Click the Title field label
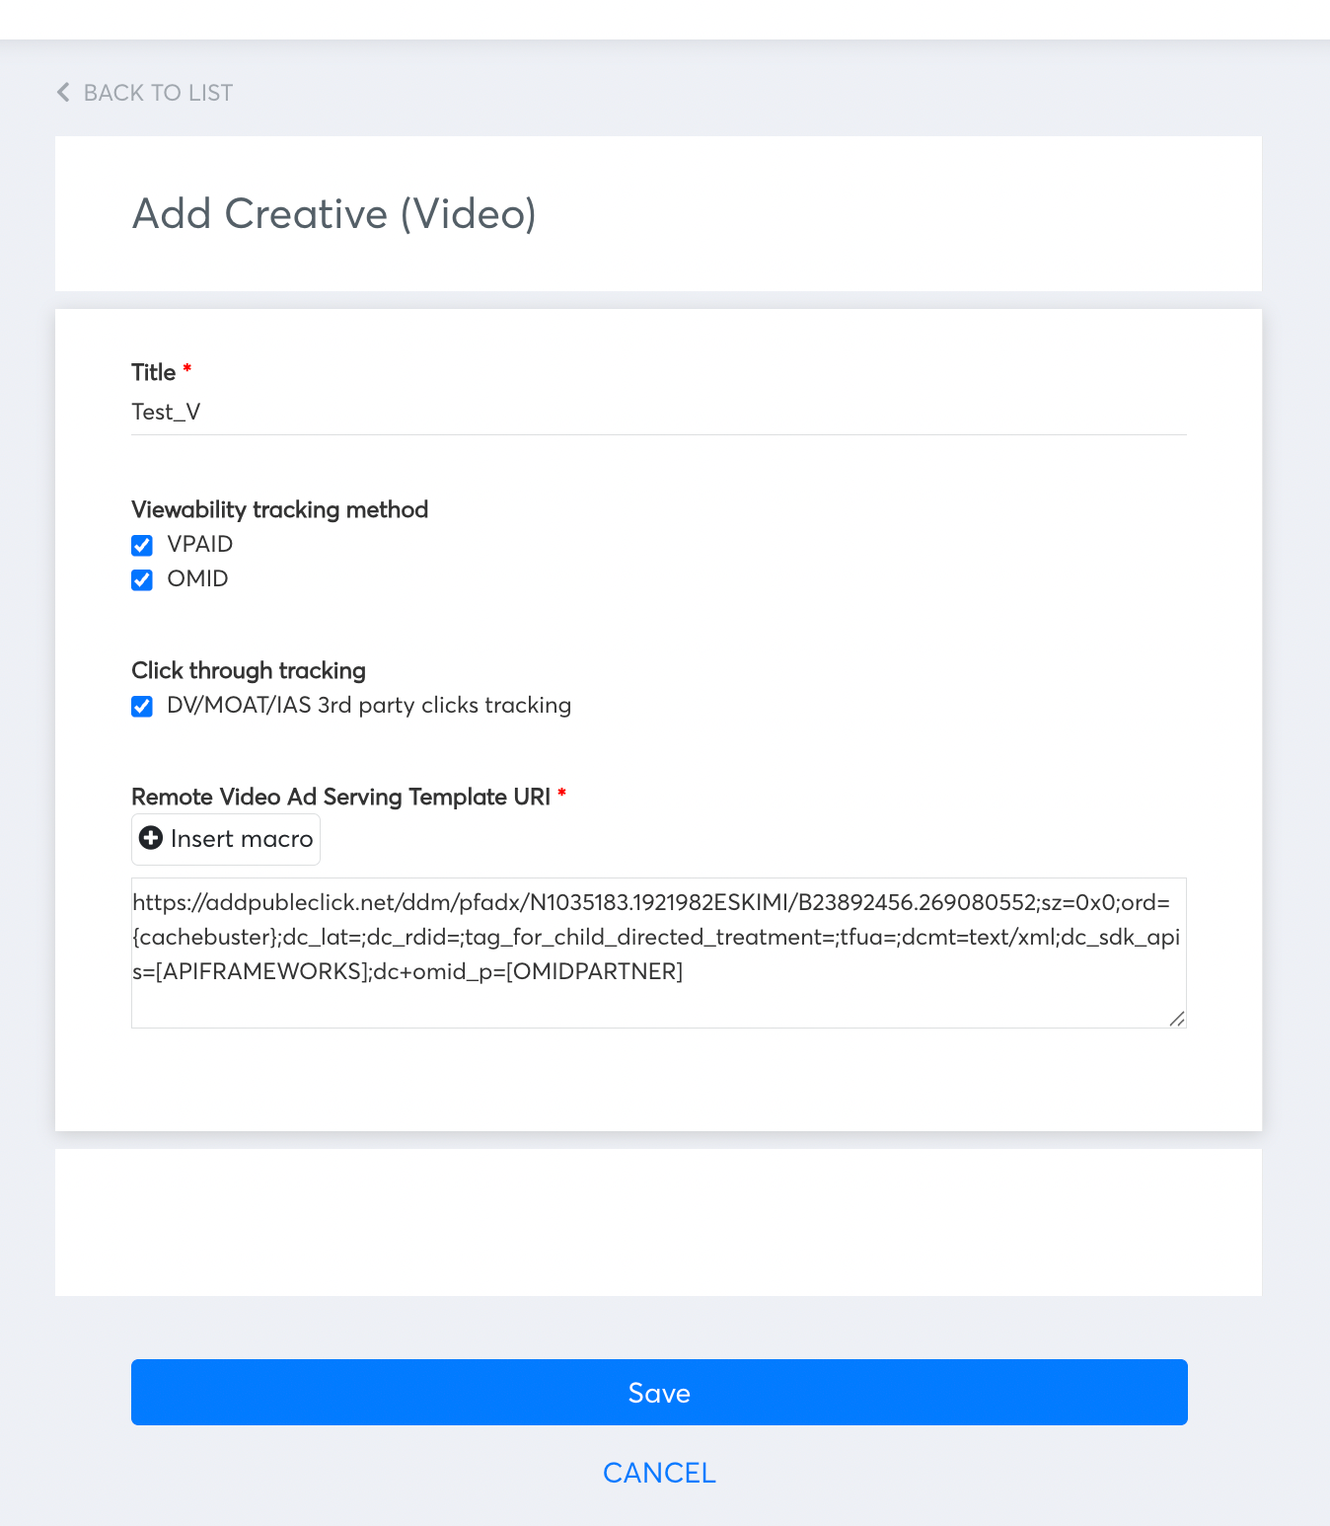Image resolution: width=1330 pixels, height=1526 pixels. coord(154,373)
